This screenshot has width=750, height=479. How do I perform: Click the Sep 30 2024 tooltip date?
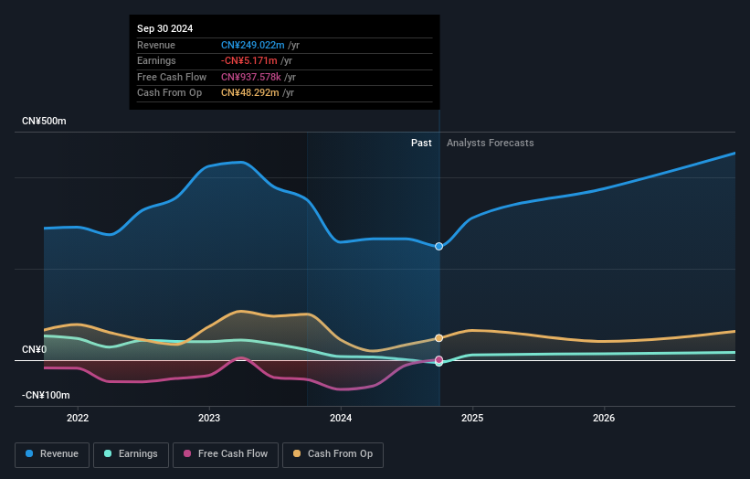165,28
